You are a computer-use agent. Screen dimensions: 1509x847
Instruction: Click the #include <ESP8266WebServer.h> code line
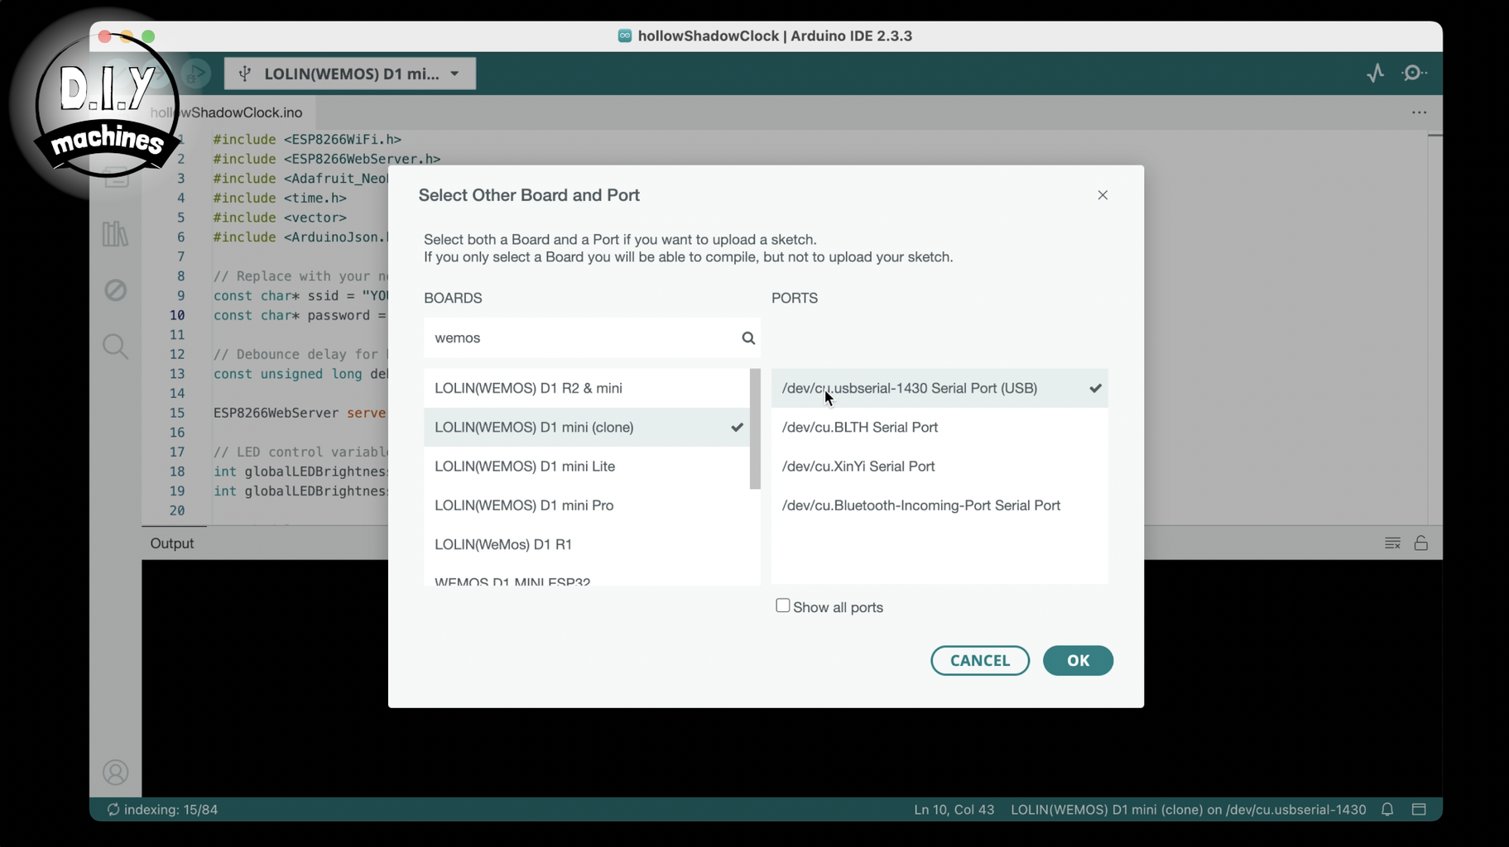pyautogui.click(x=326, y=159)
